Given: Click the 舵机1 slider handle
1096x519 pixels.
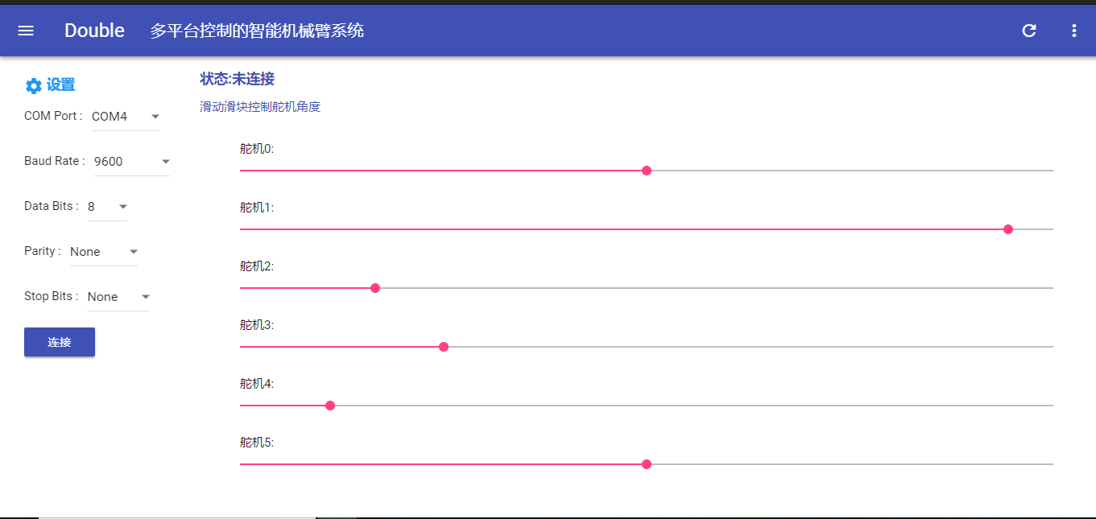Looking at the screenshot, I should pos(1008,229).
